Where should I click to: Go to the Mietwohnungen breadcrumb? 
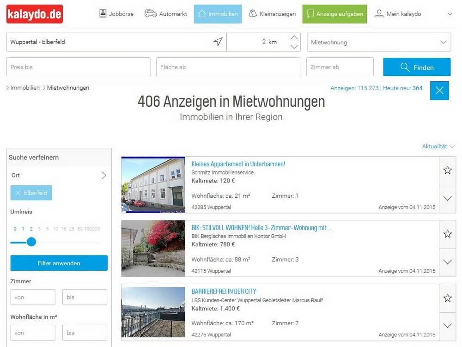68,87
